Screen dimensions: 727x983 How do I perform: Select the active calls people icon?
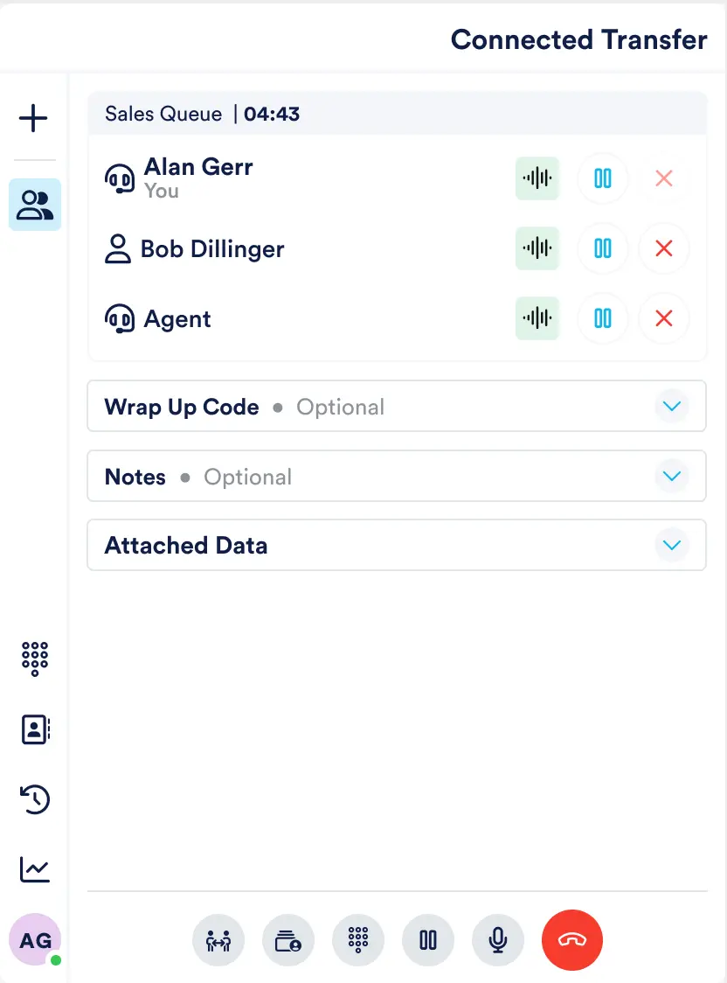(x=34, y=204)
